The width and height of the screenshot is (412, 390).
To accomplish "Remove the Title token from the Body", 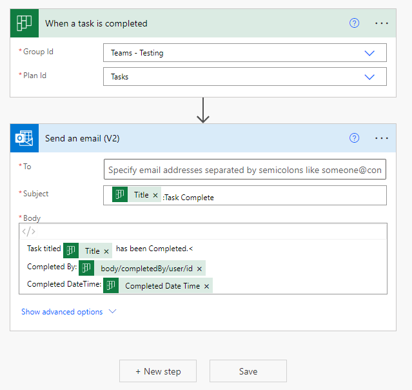I will (x=106, y=251).
